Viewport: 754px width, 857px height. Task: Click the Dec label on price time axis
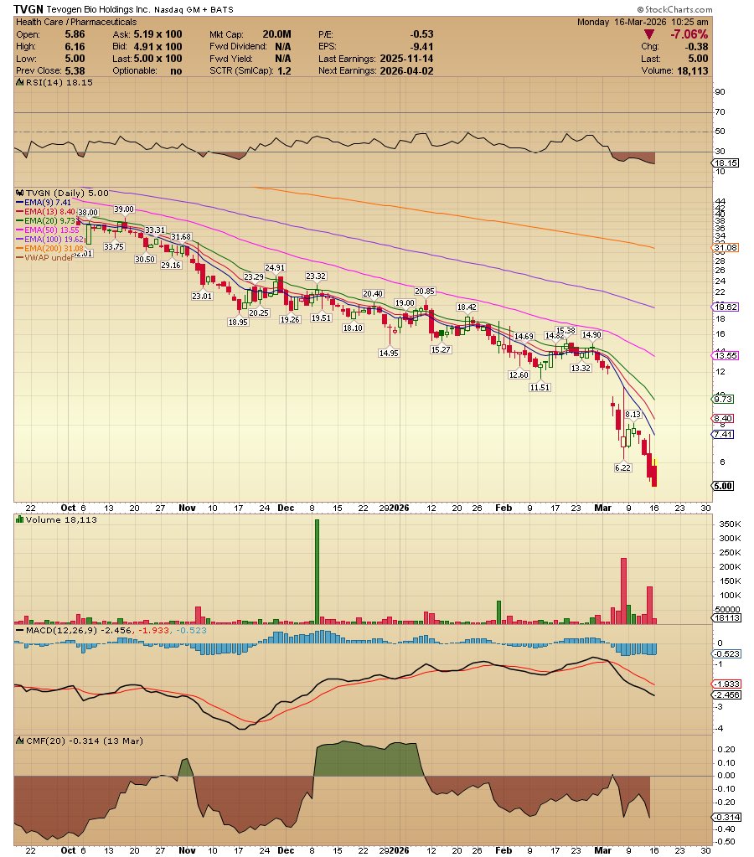pyautogui.click(x=286, y=508)
